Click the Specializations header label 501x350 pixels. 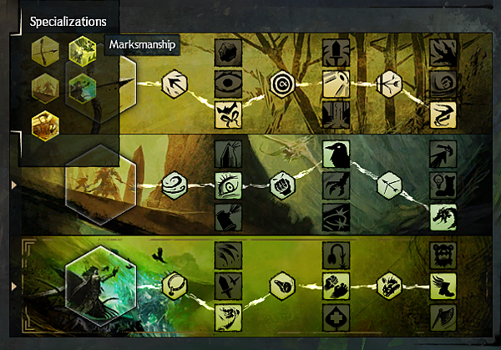point(68,22)
